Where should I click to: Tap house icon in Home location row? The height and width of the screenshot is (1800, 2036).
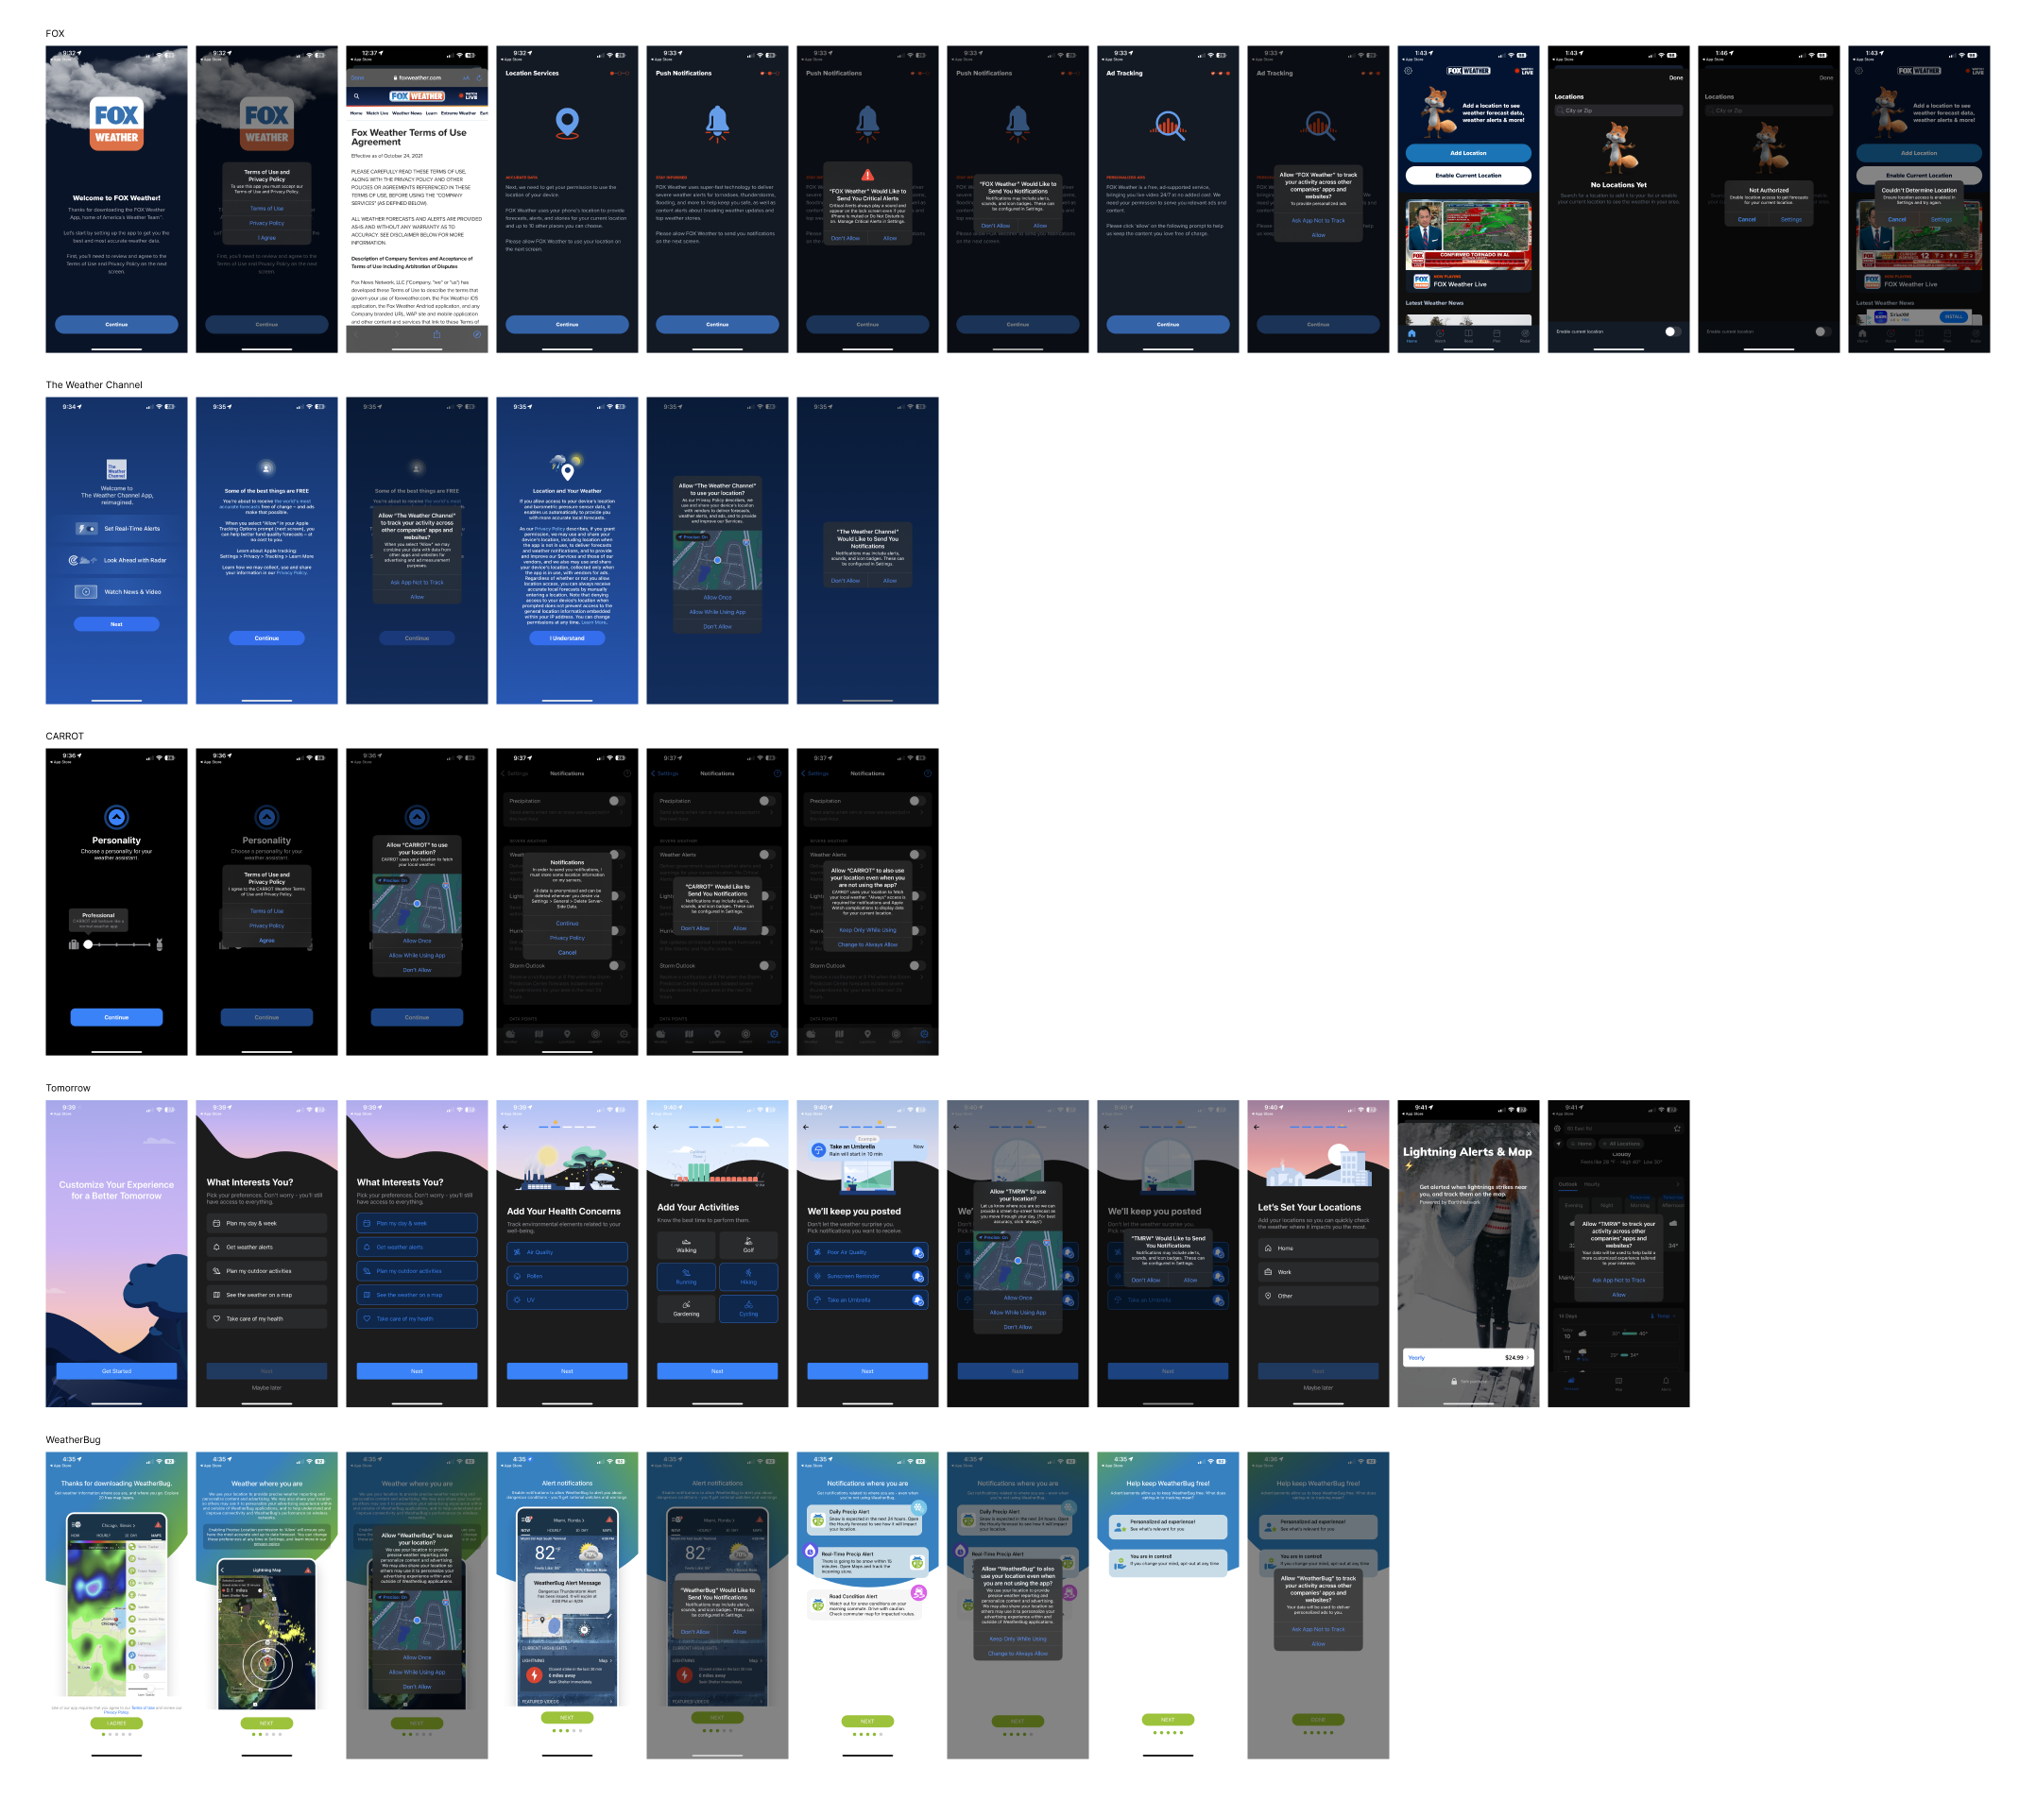(1268, 1248)
